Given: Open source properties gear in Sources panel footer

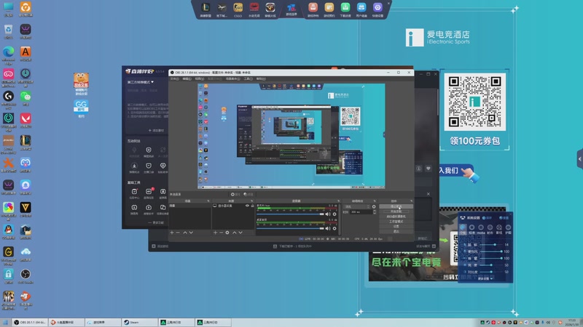Looking at the screenshot, I should coord(227,233).
